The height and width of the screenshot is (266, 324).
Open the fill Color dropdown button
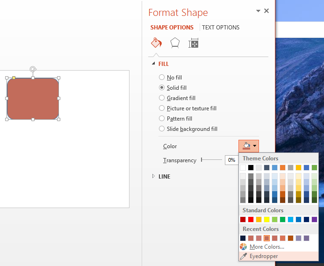tap(249, 146)
